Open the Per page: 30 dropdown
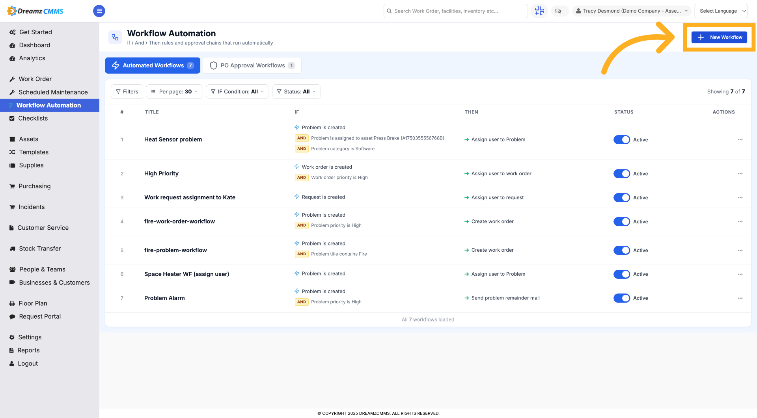This screenshot has height=418, width=757. coord(175,92)
